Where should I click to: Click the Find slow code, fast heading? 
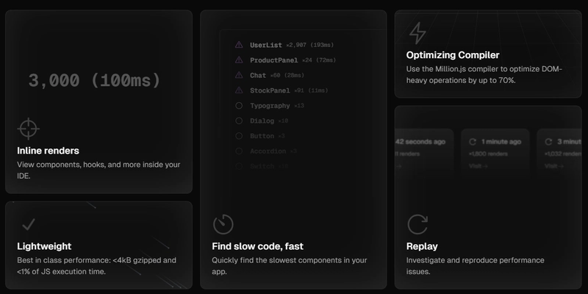click(x=258, y=246)
